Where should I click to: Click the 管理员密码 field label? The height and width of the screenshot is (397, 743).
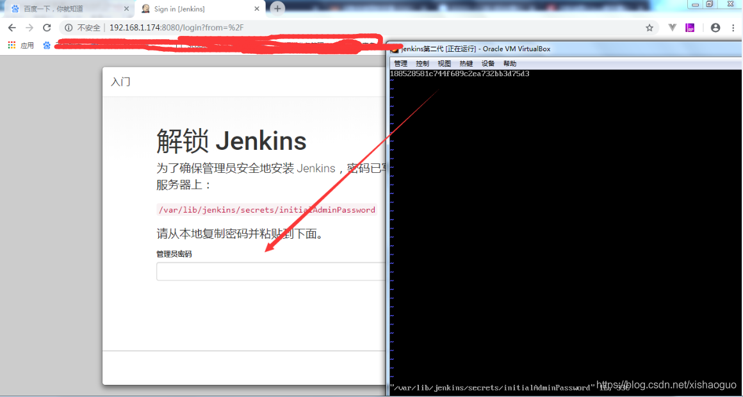click(174, 254)
